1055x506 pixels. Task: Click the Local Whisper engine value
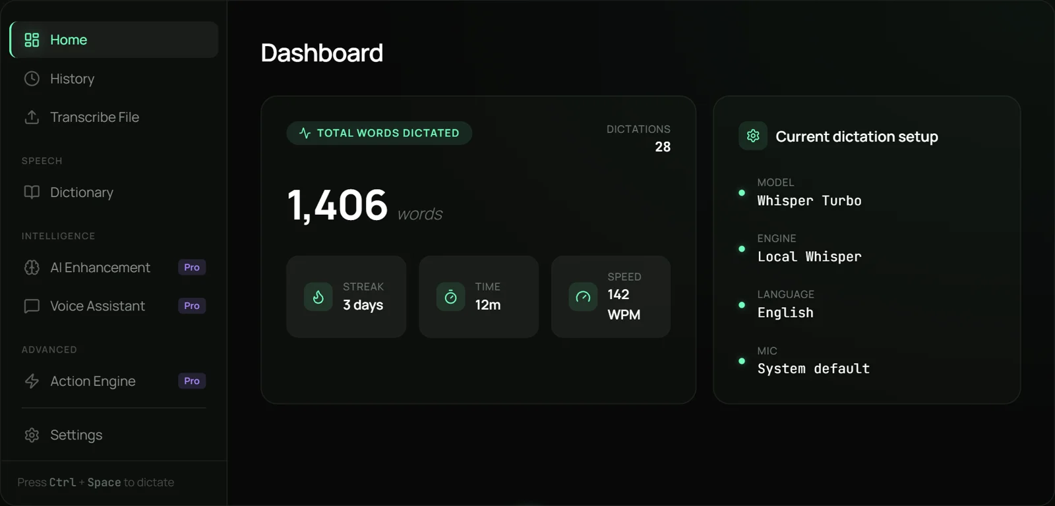click(x=809, y=257)
